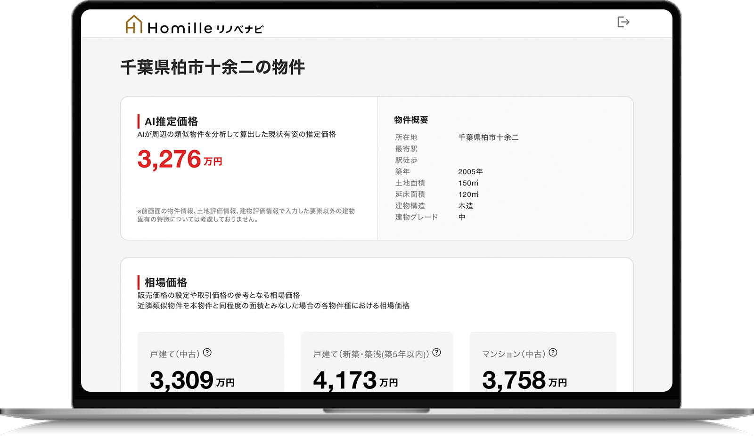Image resolution: width=754 pixels, height=436 pixels.
Task: Click the description AIが周辺の類似物件を分析して
Action: click(x=237, y=134)
